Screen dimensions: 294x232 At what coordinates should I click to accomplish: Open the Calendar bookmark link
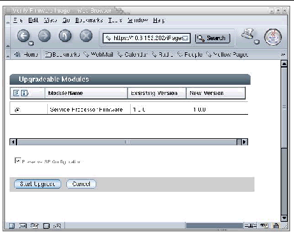click(132, 55)
